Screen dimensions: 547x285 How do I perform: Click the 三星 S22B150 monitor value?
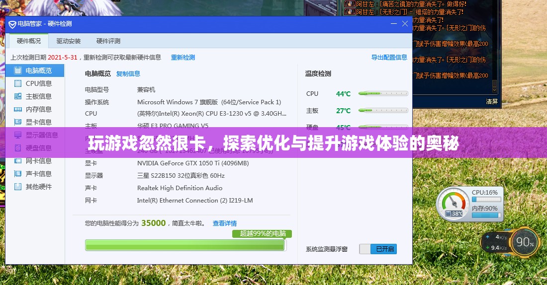[x=181, y=176]
